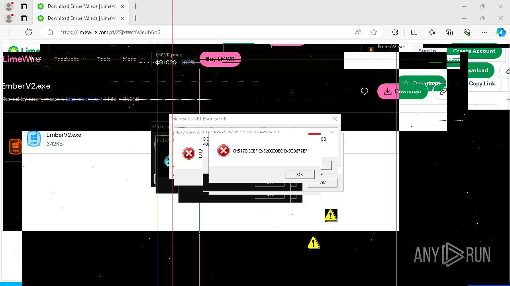Image resolution: width=510 pixels, height=286 pixels.
Task: Expand the More menu on LimeWire
Action: (132, 59)
